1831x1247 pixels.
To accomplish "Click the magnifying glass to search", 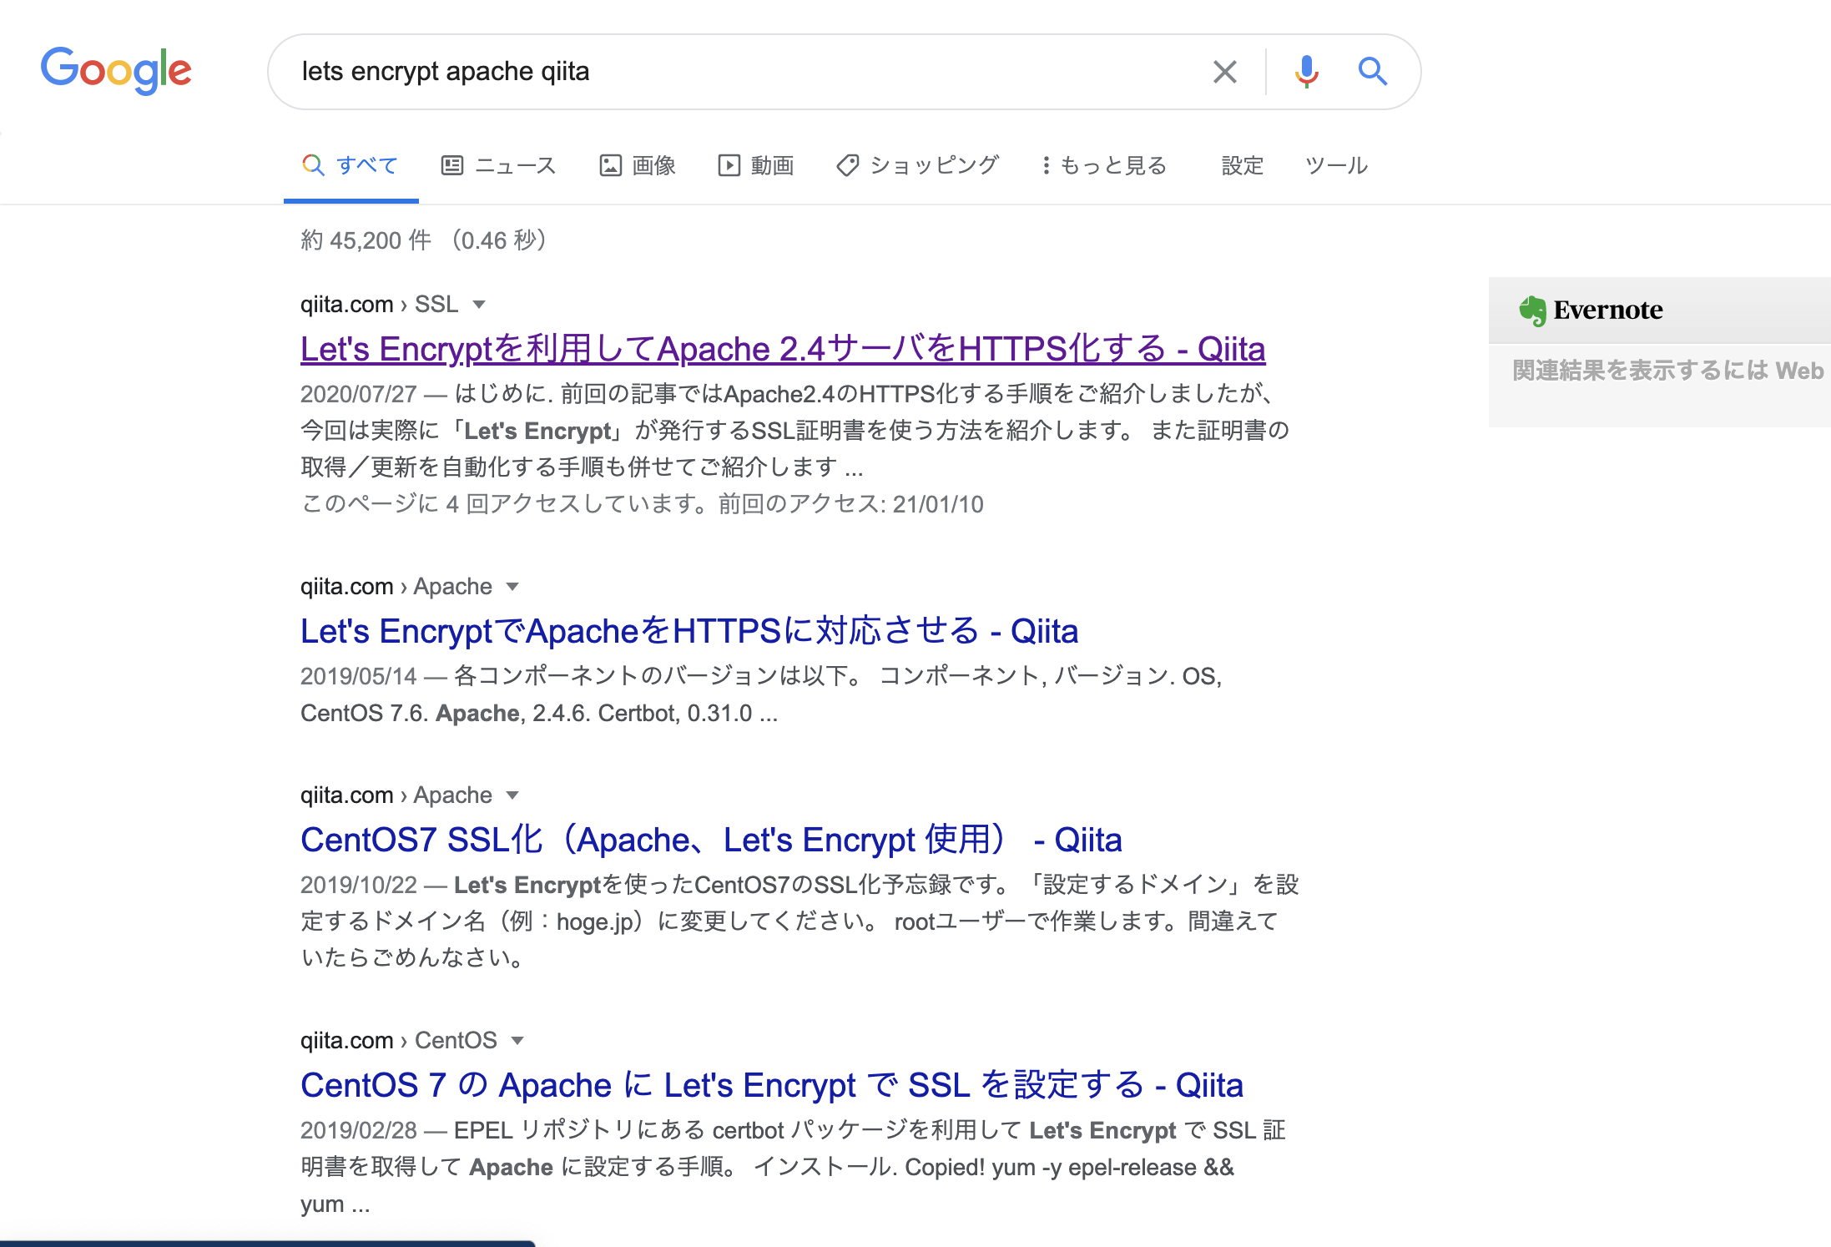I will [x=1372, y=72].
